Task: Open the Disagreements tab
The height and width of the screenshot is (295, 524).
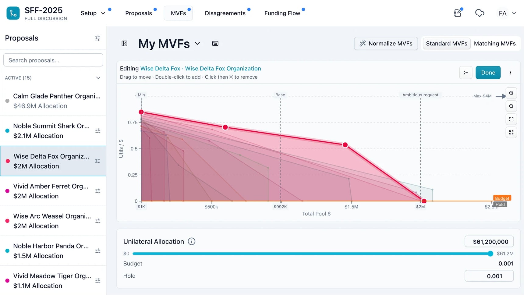Action: coord(225,13)
